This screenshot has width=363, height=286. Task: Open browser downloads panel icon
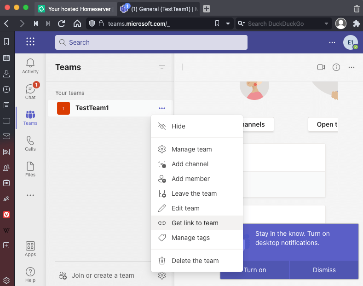(x=6, y=74)
